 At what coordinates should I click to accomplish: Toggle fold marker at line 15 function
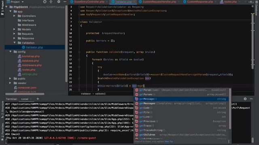(79, 52)
